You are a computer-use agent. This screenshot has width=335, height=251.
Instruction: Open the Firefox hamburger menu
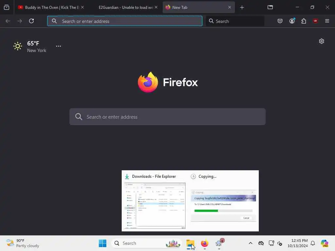[327, 21]
